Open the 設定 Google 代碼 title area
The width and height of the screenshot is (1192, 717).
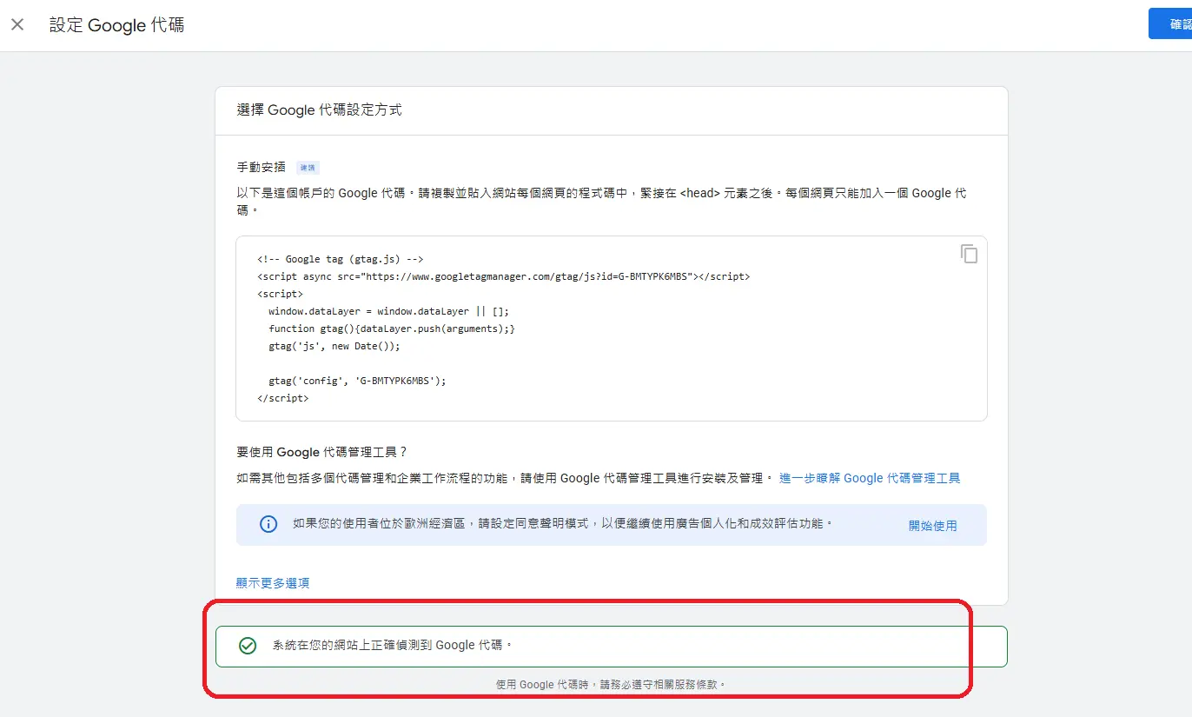click(116, 25)
